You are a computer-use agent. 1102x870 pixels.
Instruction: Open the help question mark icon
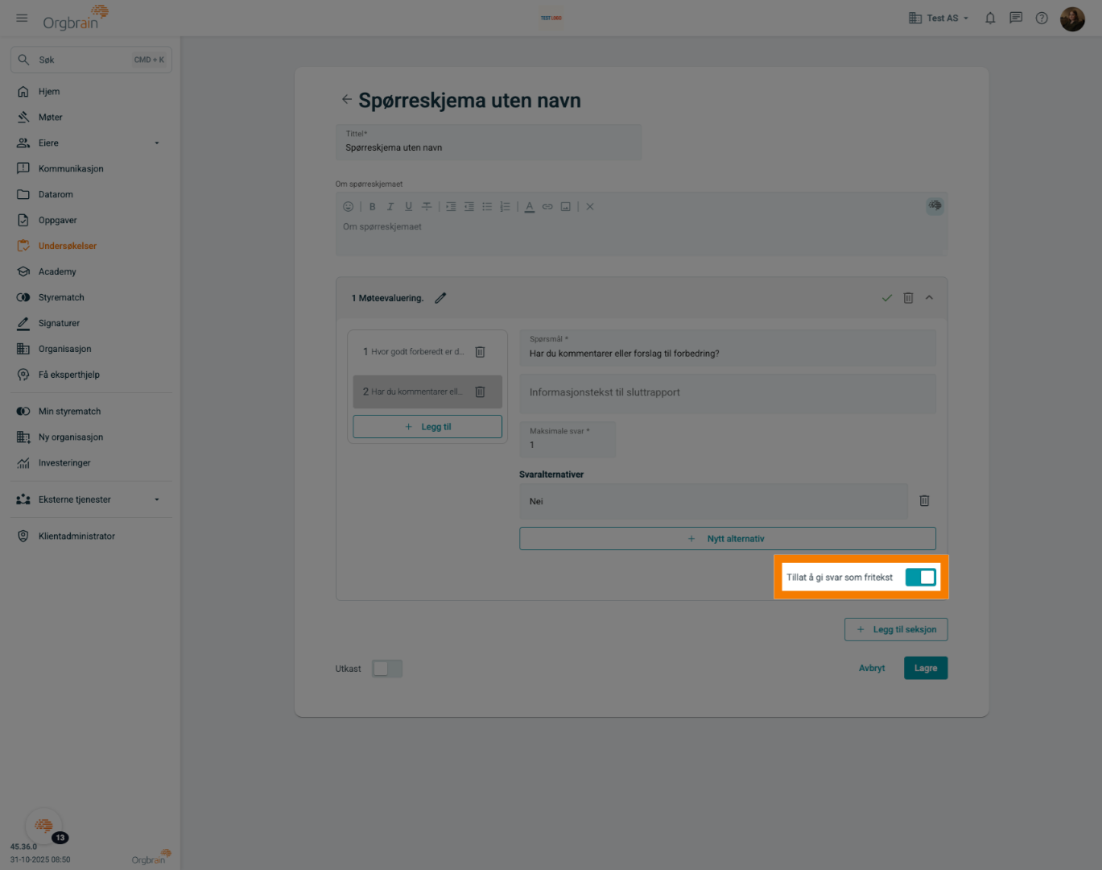pyautogui.click(x=1042, y=18)
